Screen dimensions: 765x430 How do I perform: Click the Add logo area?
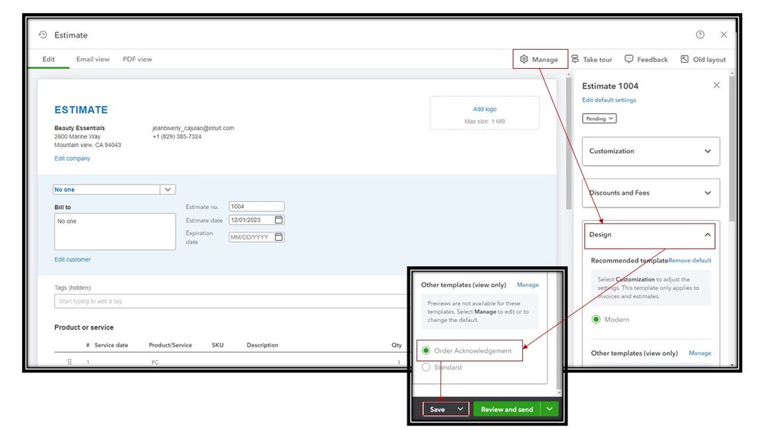485,113
